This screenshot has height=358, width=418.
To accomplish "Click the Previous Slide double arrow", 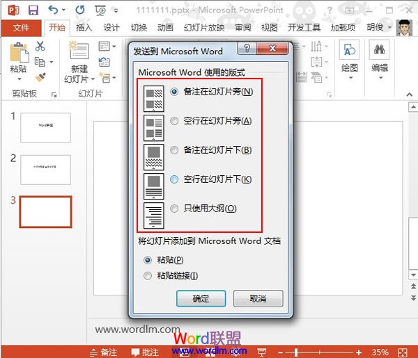I will coord(413,286).
